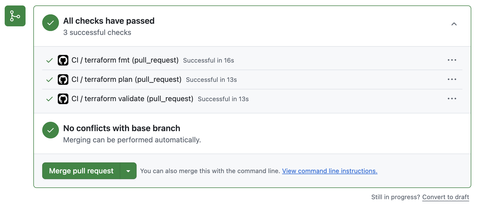Open the merge method dropdown arrow

128,171
